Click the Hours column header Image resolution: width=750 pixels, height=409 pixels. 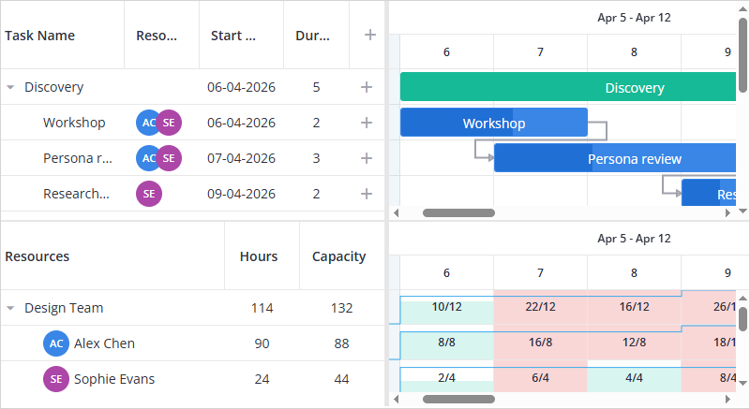[x=262, y=256]
